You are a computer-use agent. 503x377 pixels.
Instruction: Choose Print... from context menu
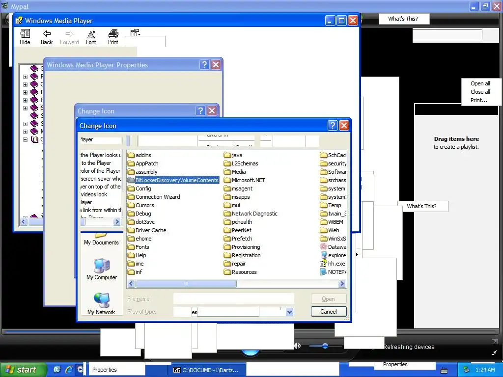pyautogui.click(x=478, y=100)
